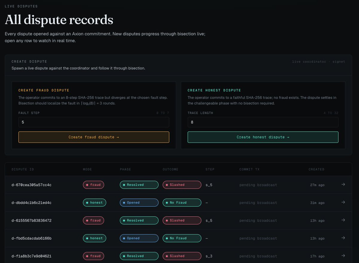Select dispute ID d-670cea305a57cc4c

(x=31, y=185)
